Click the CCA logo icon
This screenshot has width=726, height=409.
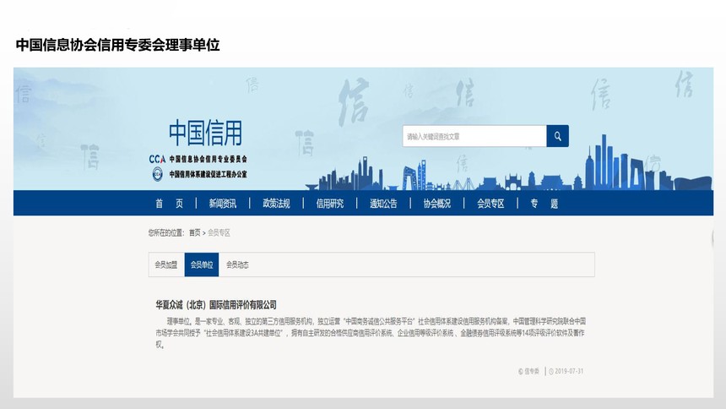click(x=157, y=159)
